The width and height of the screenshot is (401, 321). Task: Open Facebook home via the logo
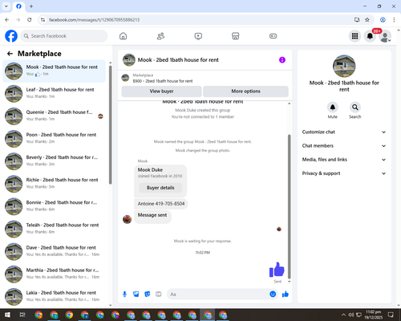11,36
